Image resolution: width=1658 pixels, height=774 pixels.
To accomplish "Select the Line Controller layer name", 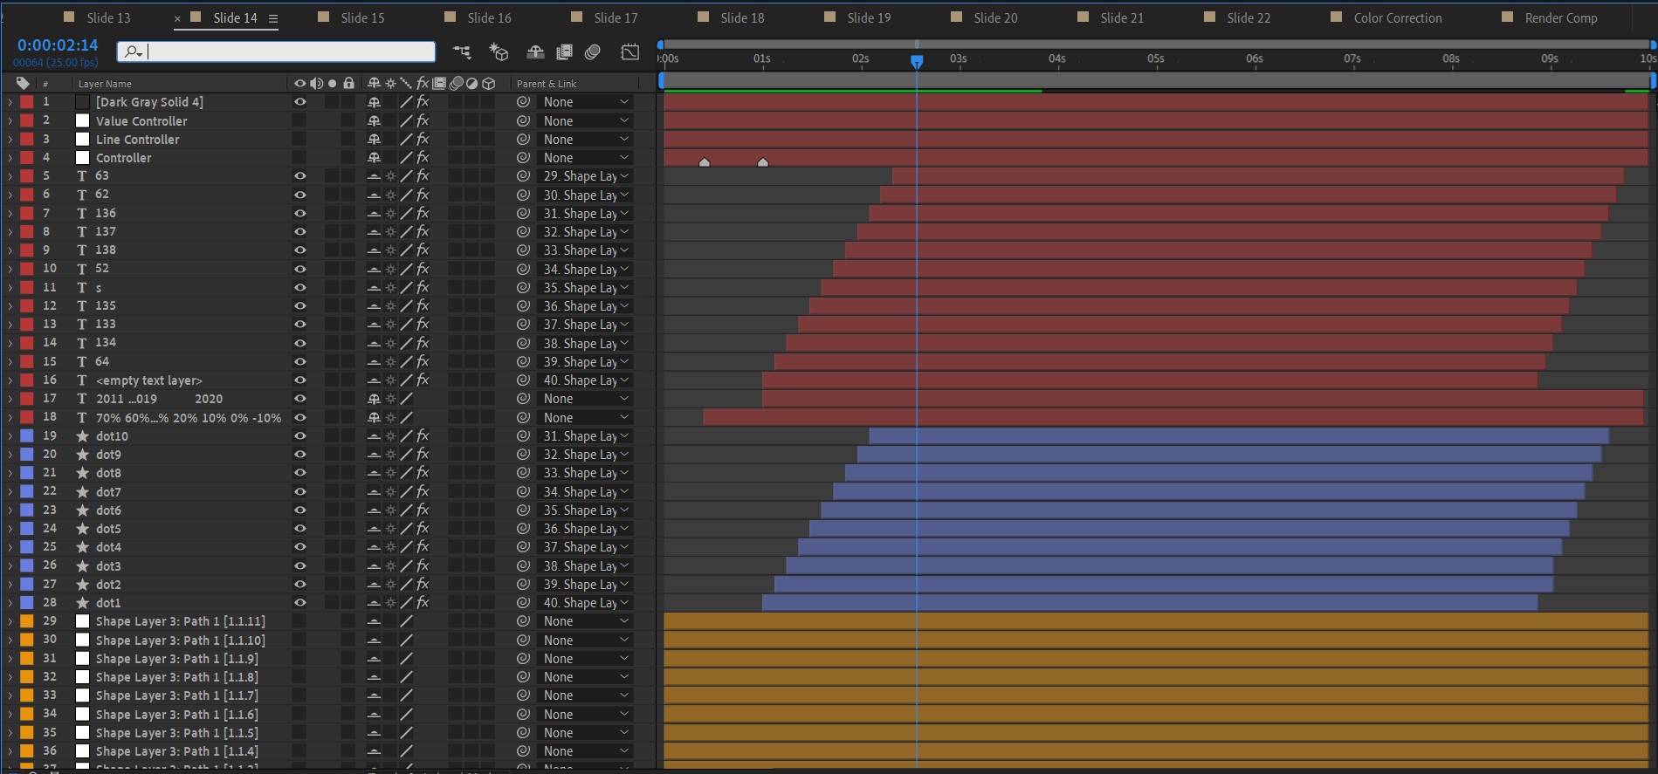I will tap(138, 140).
